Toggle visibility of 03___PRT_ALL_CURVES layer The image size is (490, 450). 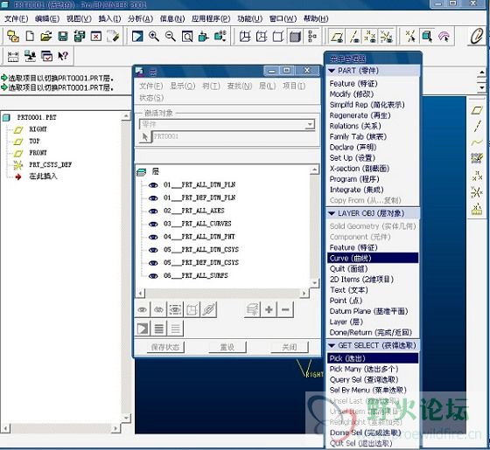click(153, 224)
